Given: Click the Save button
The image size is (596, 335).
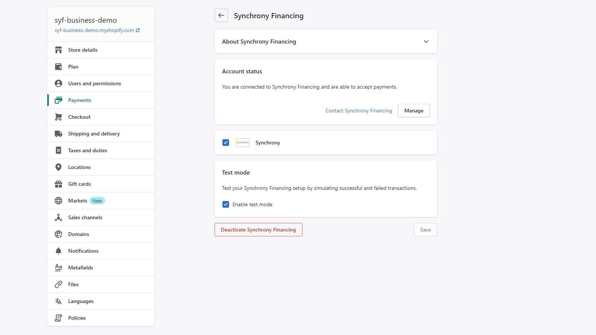Looking at the screenshot, I should pos(425,230).
